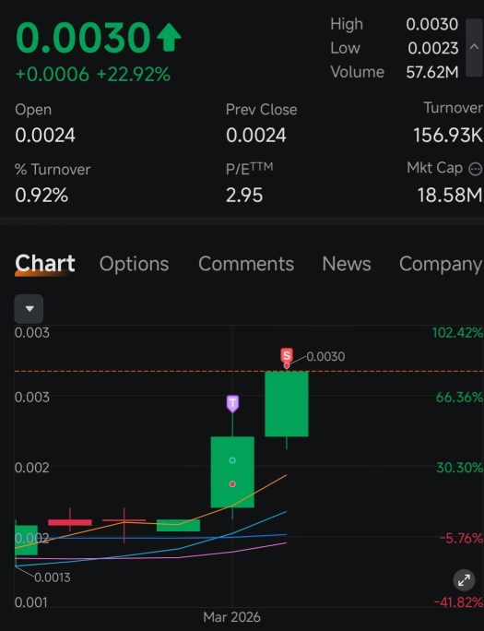Select the Chart tab
The height and width of the screenshot is (631, 484).
[44, 264]
